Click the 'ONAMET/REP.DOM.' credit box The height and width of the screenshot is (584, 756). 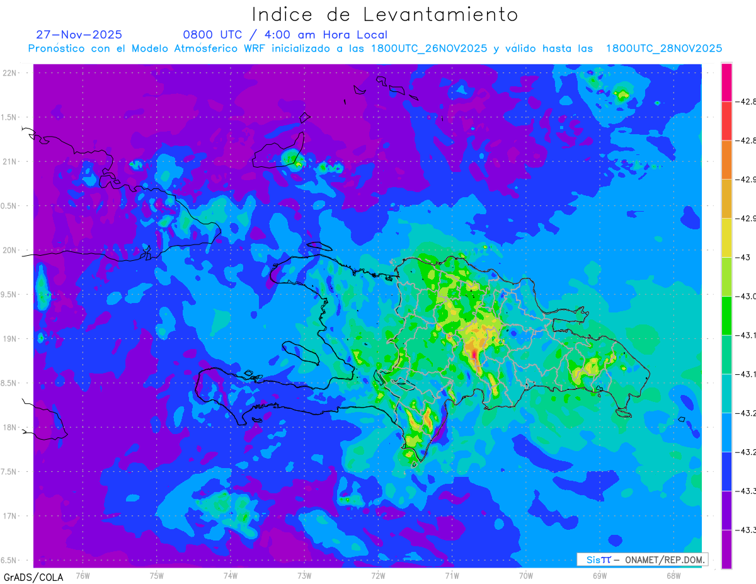click(x=642, y=559)
